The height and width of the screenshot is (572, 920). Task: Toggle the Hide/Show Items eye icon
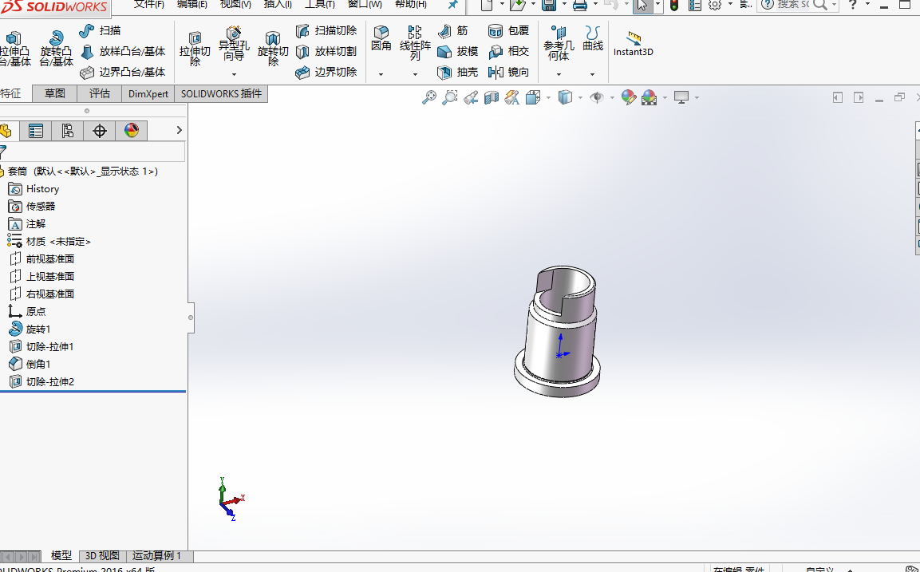click(x=596, y=97)
